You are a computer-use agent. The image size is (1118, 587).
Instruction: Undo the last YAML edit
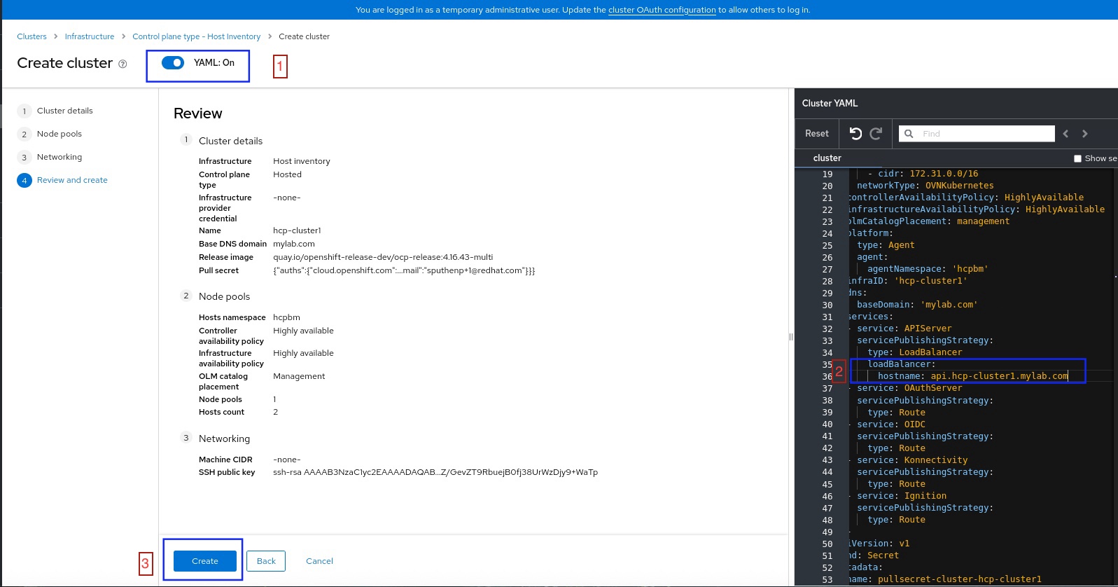[855, 133]
